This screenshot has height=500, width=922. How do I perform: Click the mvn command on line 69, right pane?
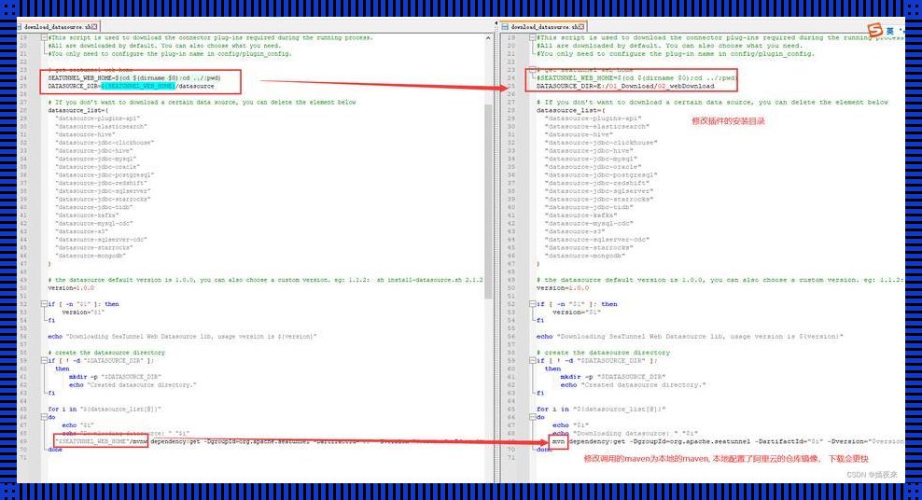(x=558, y=440)
